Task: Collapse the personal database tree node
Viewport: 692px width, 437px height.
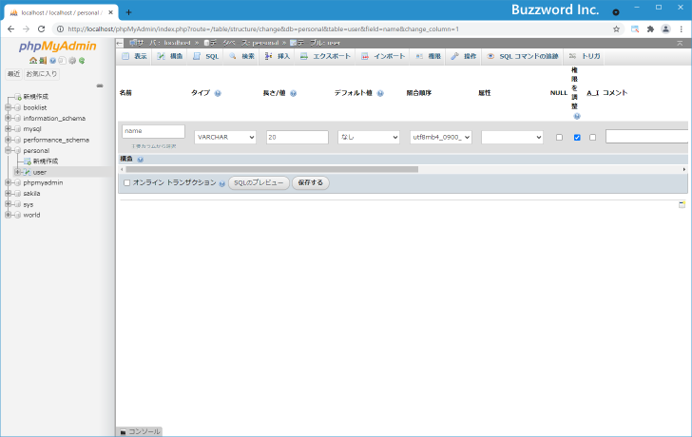Action: coord(8,150)
